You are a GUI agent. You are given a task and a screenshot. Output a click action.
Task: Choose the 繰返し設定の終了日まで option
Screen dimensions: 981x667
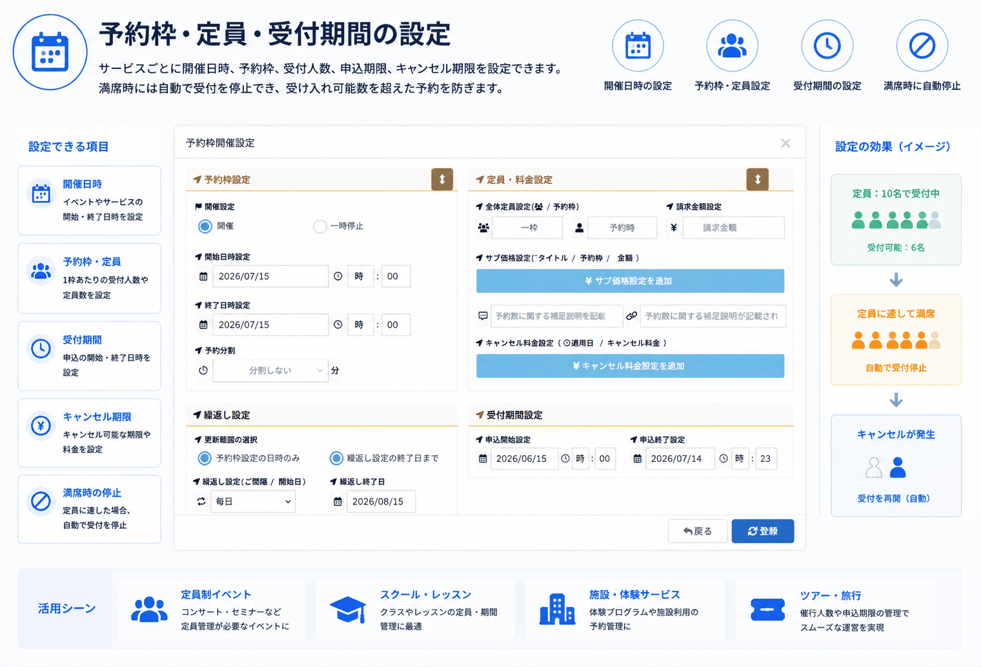[x=336, y=458]
